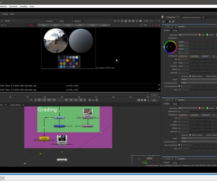This screenshot has width=217, height=181.
Task: Click the viewer pause icon
Action: [x=141, y=21]
